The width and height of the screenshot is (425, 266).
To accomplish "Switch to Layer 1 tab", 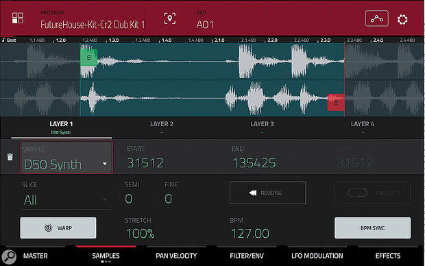I will tap(61, 128).
